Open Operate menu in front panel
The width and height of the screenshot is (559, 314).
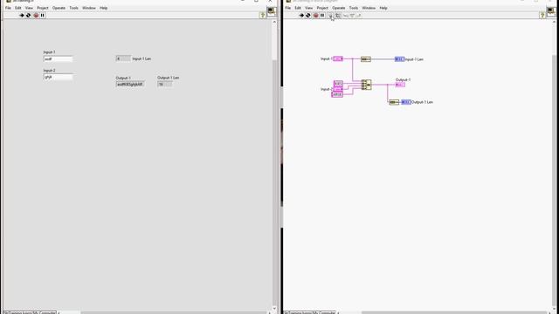point(59,8)
